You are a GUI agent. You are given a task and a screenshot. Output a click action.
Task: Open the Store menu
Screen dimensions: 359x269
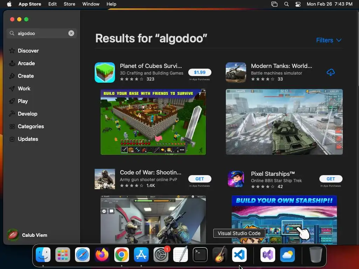(69, 4)
